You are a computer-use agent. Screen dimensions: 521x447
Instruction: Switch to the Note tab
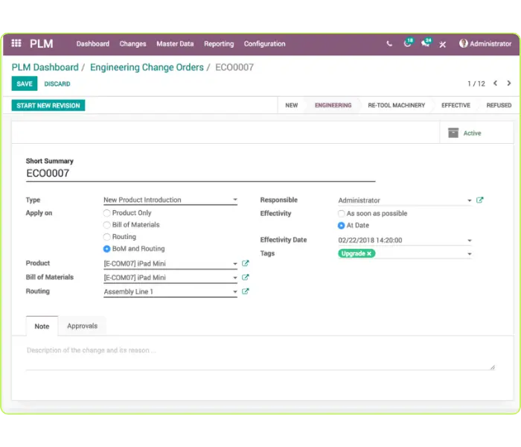[x=42, y=326]
